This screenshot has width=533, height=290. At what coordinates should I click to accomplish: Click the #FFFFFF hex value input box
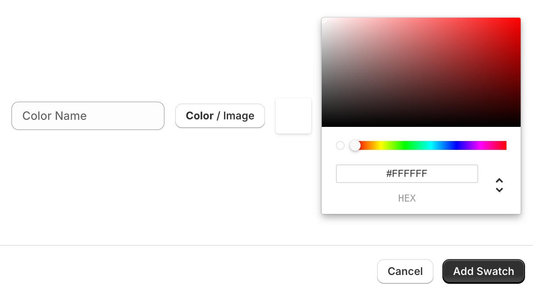[x=407, y=173]
